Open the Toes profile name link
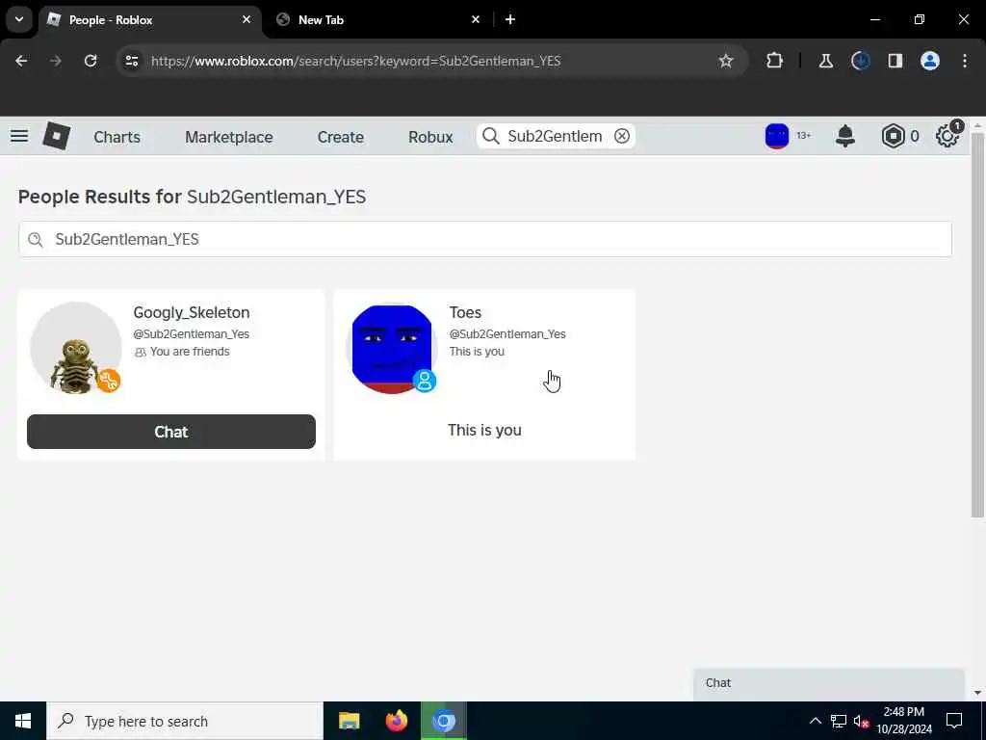 coord(465,312)
